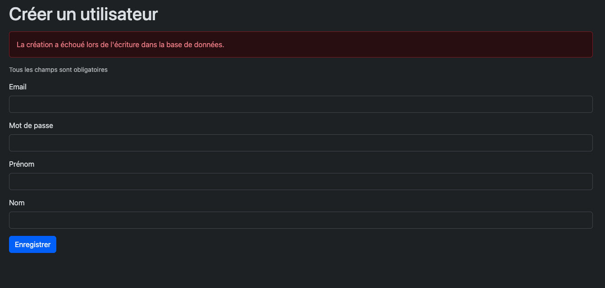Click the Email field label

18,87
